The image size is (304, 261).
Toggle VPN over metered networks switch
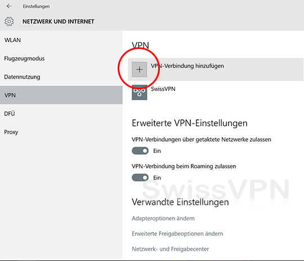point(140,151)
